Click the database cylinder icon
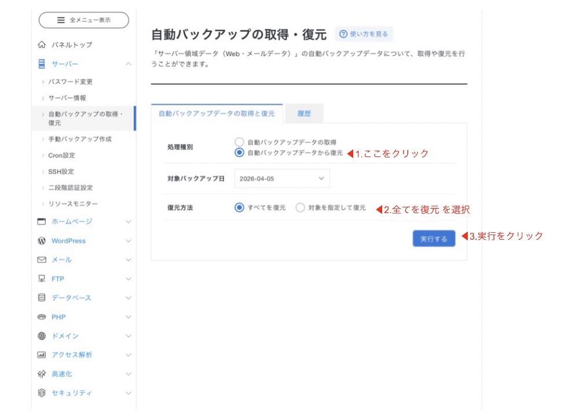This screenshot has height=413, width=571. click(x=41, y=298)
